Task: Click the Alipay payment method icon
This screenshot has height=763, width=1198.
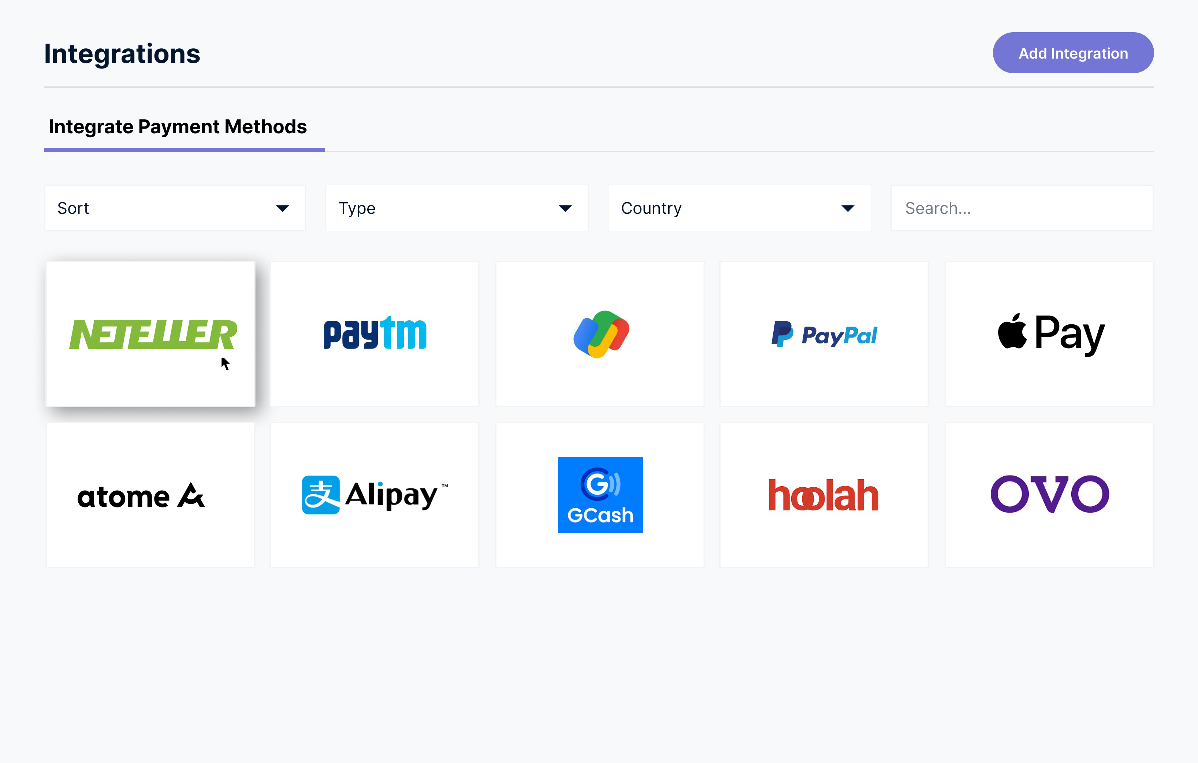Action: pos(375,494)
